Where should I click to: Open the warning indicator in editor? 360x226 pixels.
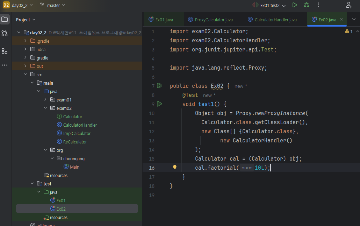[348, 31]
